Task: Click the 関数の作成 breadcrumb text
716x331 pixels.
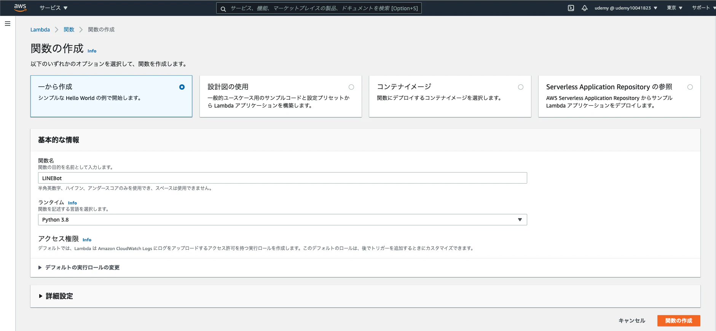Action: [x=101, y=30]
